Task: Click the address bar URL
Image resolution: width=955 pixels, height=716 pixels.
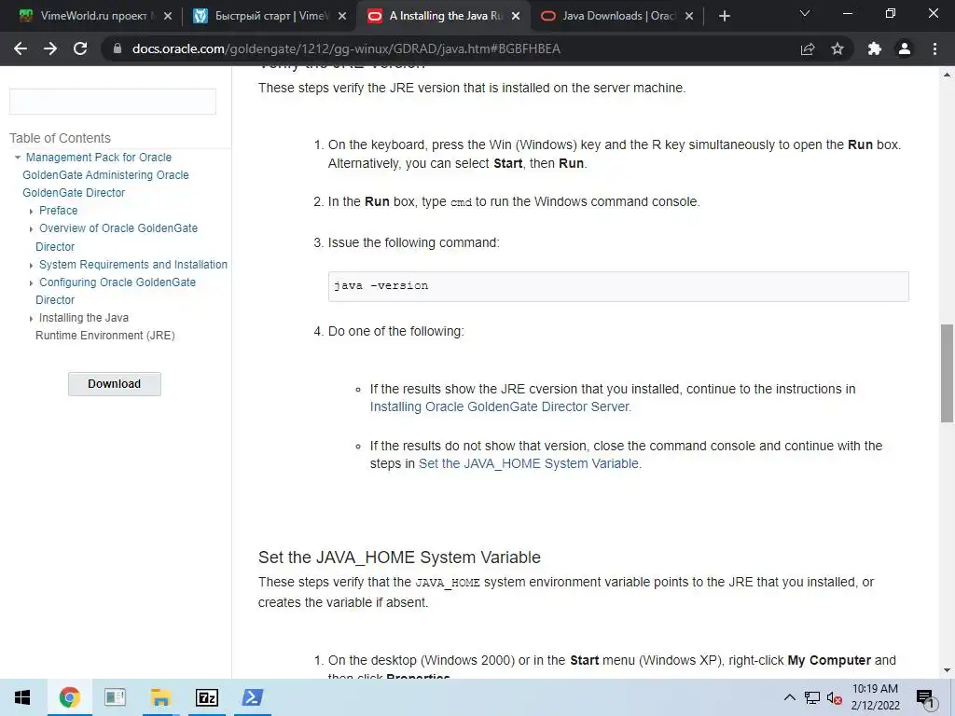Action: click(x=346, y=48)
